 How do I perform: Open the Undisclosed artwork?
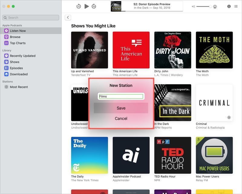pos(80,102)
